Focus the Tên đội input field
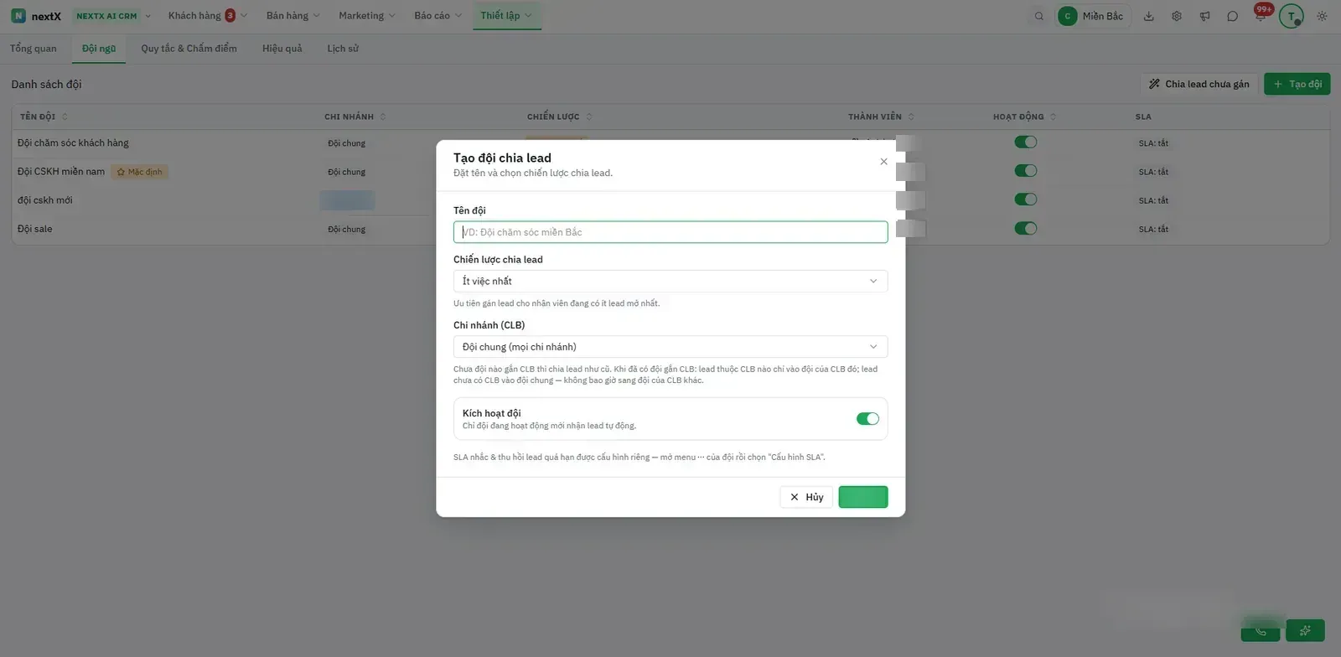 click(x=670, y=232)
